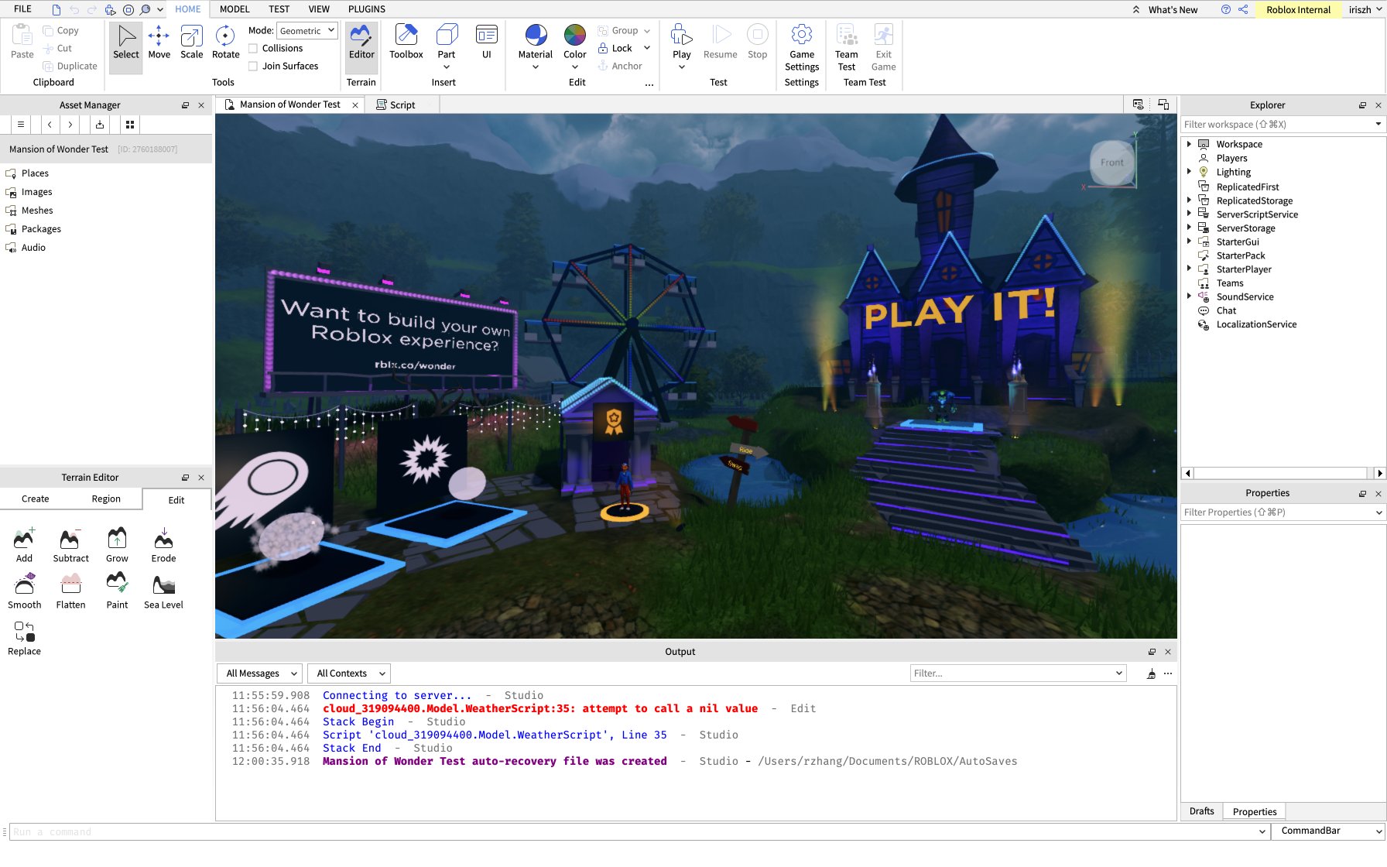Choose the Subtract terrain tool

(x=70, y=545)
